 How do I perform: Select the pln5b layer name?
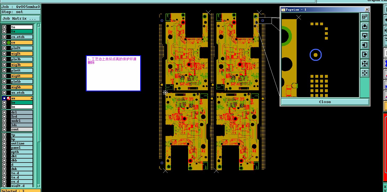[x=22, y=82]
